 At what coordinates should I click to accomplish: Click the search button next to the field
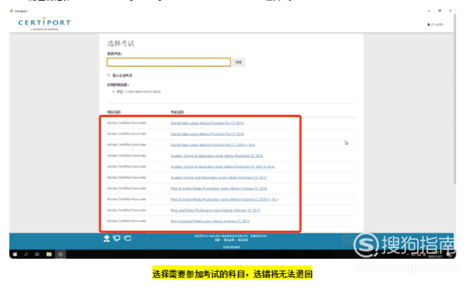click(238, 62)
